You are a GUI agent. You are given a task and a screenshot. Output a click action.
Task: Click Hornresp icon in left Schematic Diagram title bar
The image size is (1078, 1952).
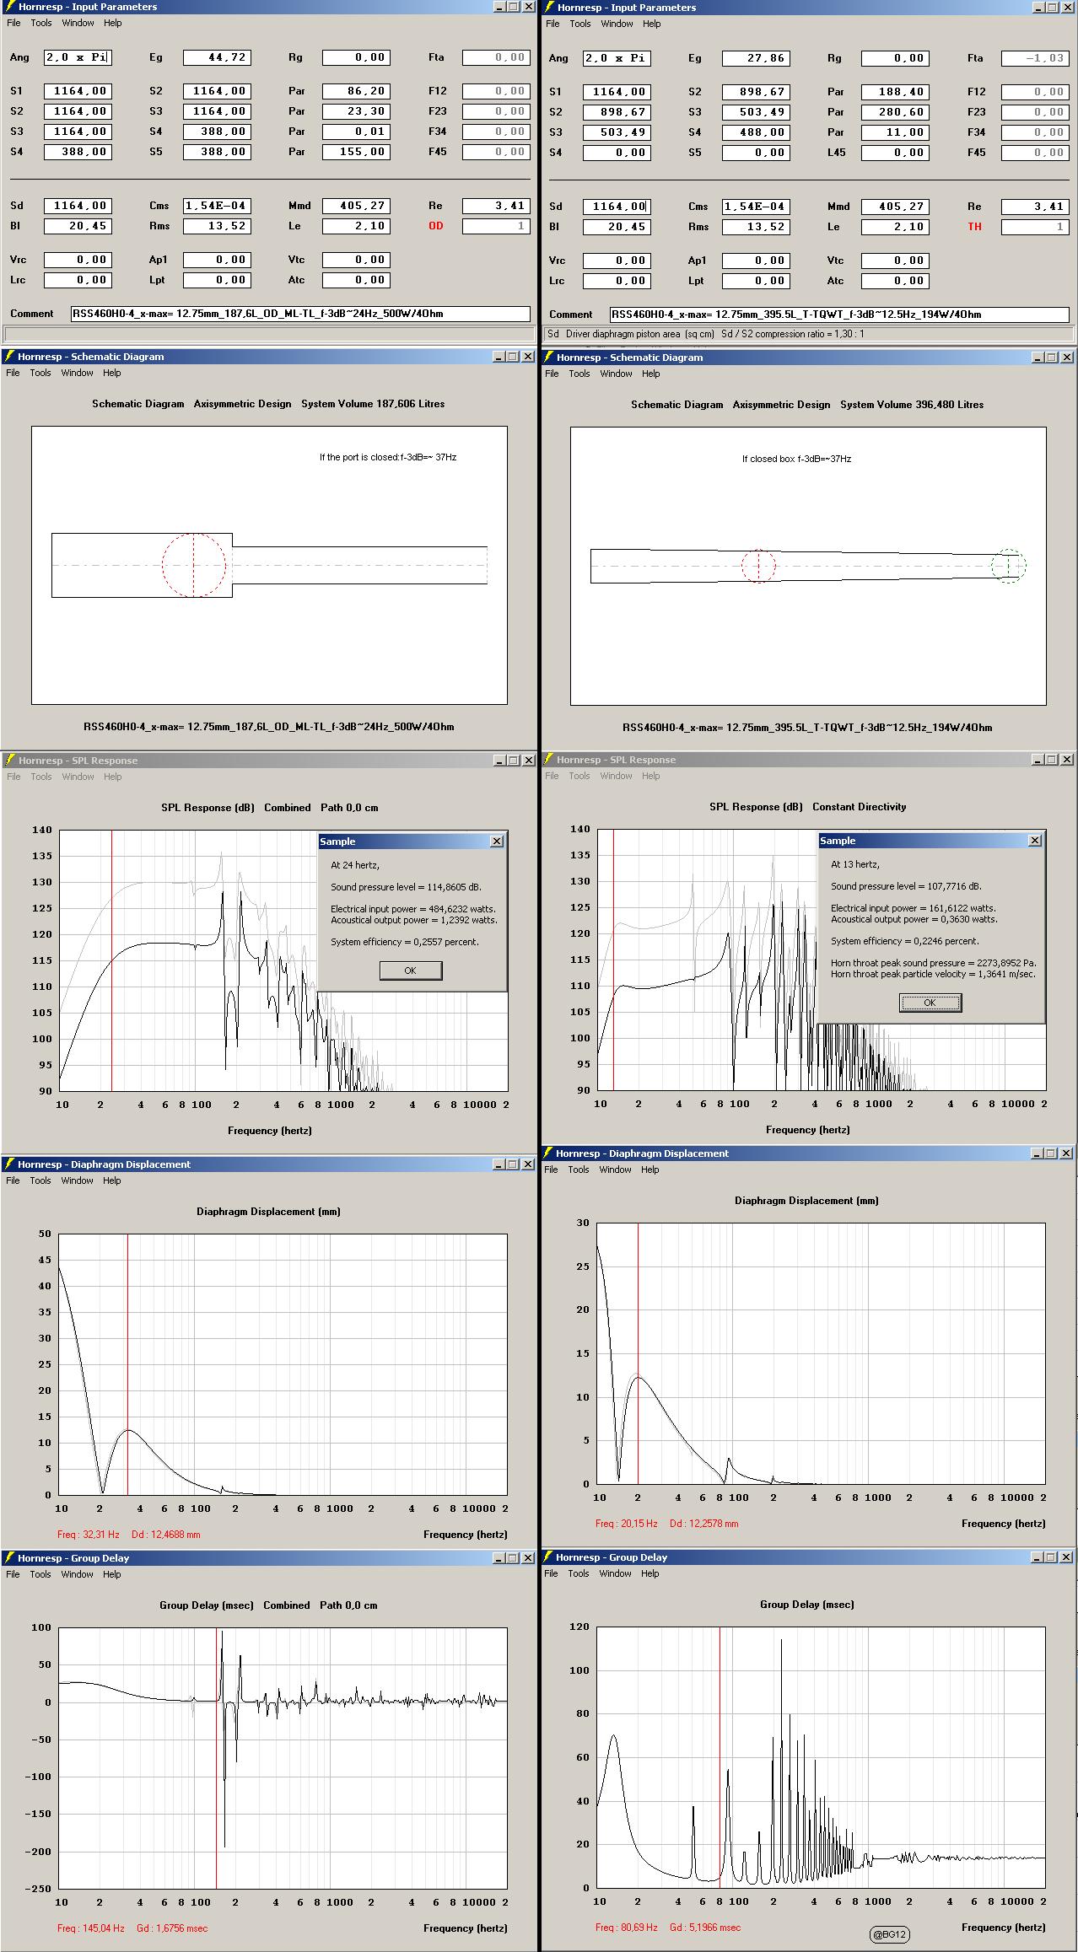click(x=9, y=357)
